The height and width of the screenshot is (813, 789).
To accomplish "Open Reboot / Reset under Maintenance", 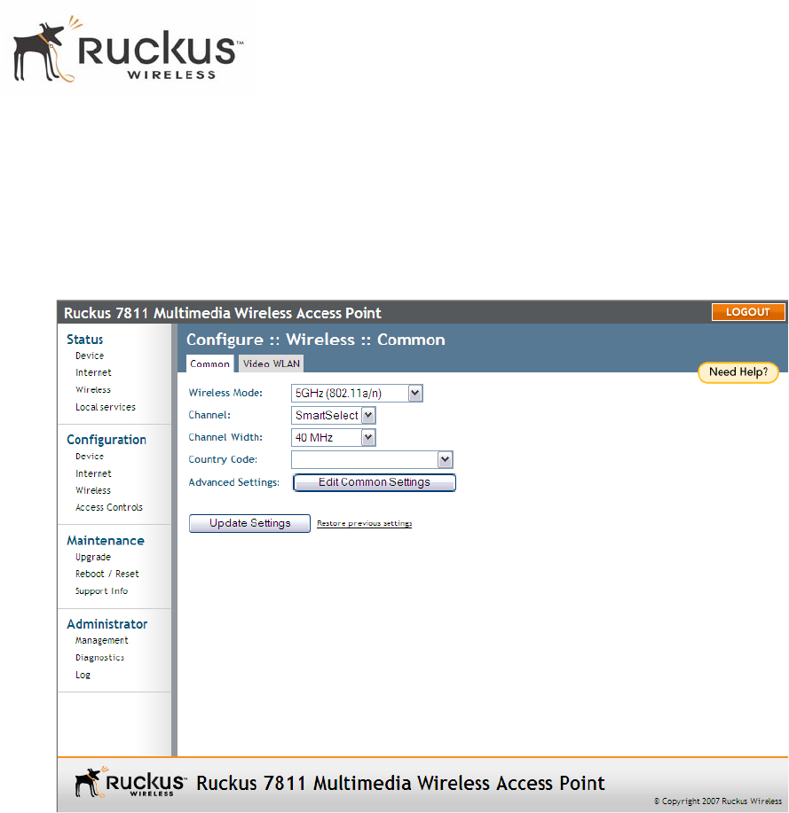I will tap(107, 574).
